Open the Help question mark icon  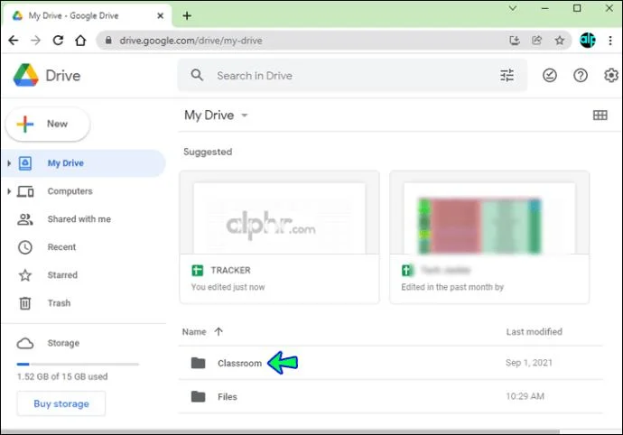coord(580,75)
